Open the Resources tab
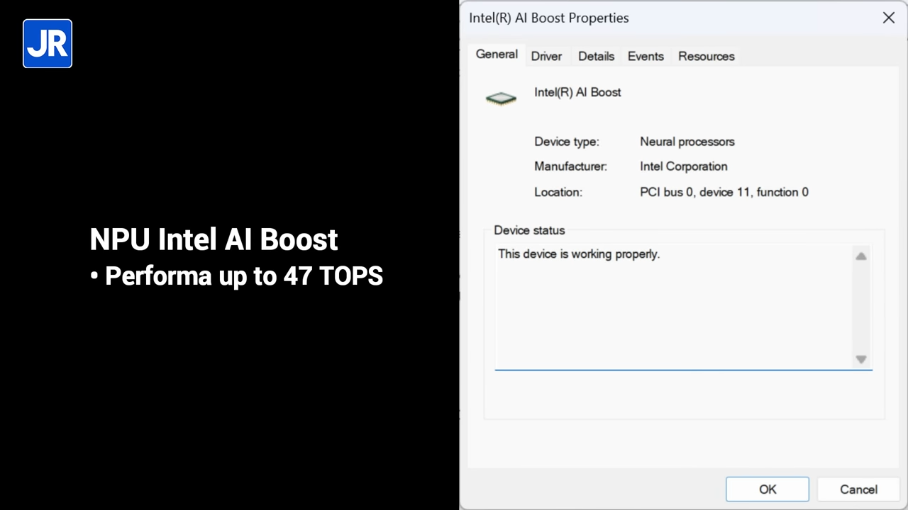The image size is (908, 510). click(706, 56)
